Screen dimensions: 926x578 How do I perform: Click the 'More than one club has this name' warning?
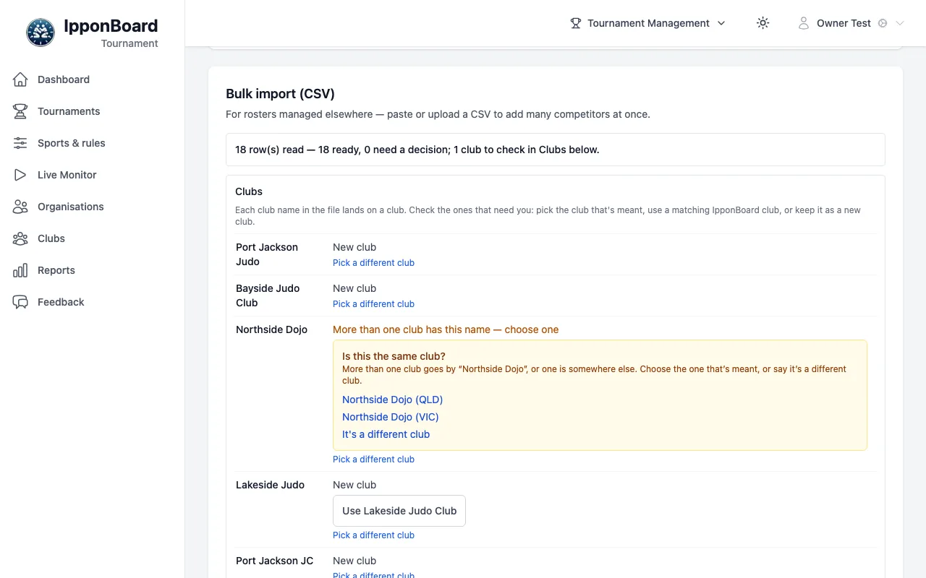(446, 329)
